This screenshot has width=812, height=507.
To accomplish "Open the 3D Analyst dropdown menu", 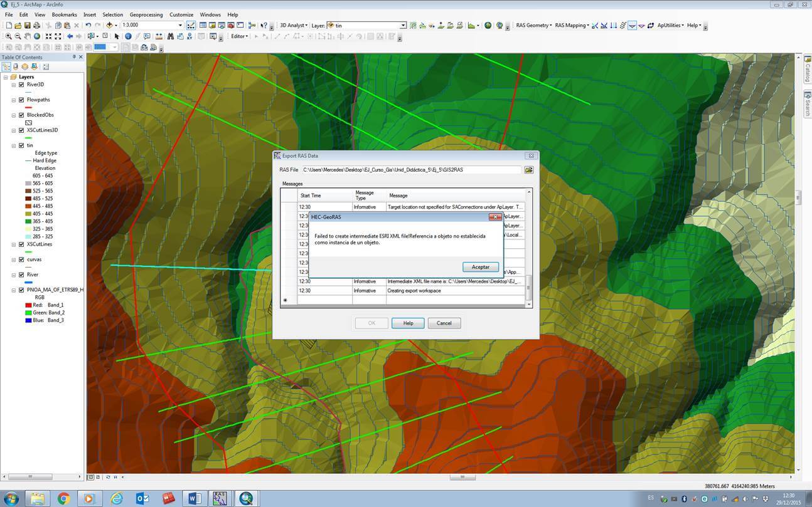I will (293, 25).
